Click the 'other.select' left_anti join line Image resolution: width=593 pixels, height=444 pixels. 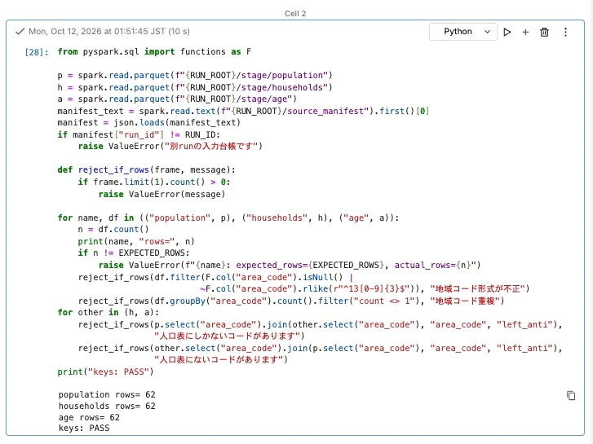320,348
